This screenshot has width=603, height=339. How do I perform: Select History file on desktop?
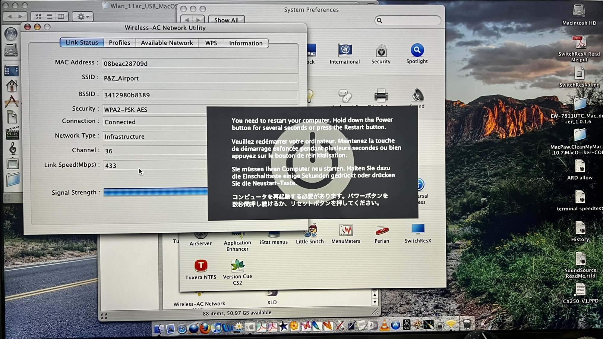click(580, 231)
